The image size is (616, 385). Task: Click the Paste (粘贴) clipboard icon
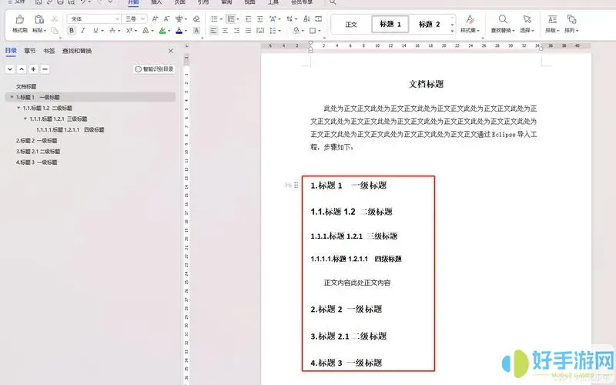click(39, 19)
